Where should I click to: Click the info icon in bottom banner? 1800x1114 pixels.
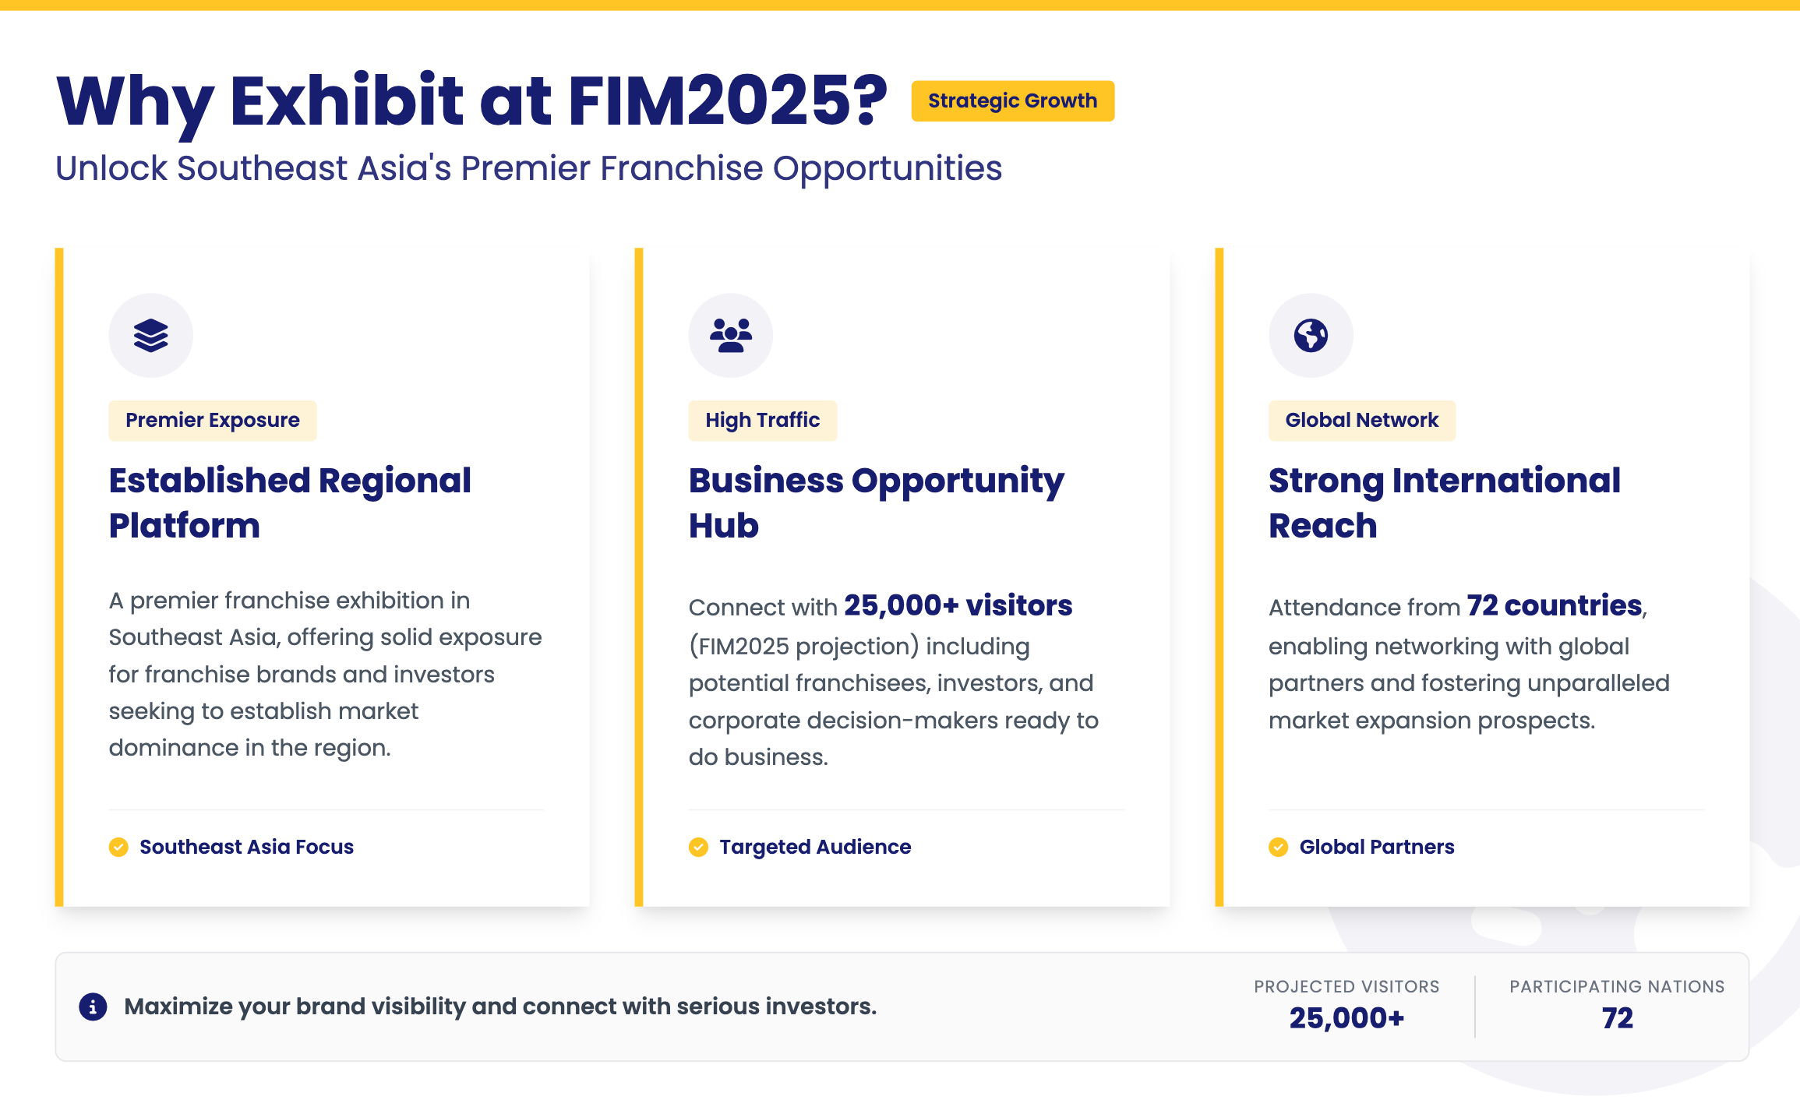coord(93,1006)
